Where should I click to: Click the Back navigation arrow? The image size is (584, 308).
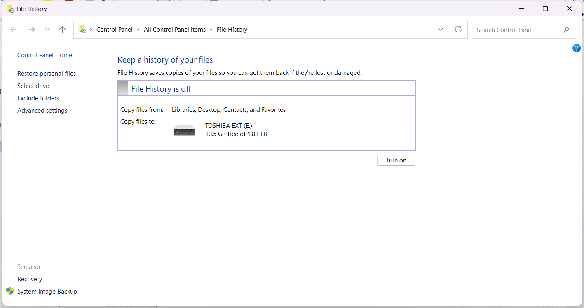14,30
